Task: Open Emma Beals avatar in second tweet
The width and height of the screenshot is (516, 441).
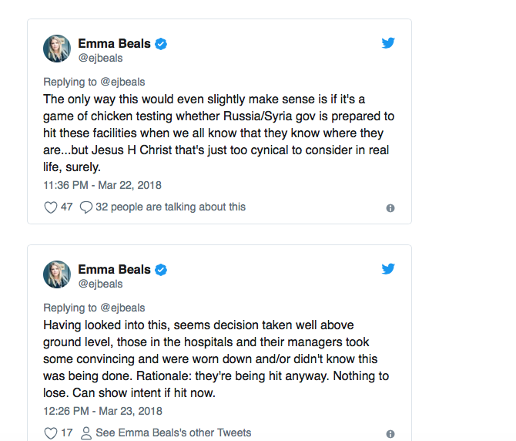Action: 57,275
